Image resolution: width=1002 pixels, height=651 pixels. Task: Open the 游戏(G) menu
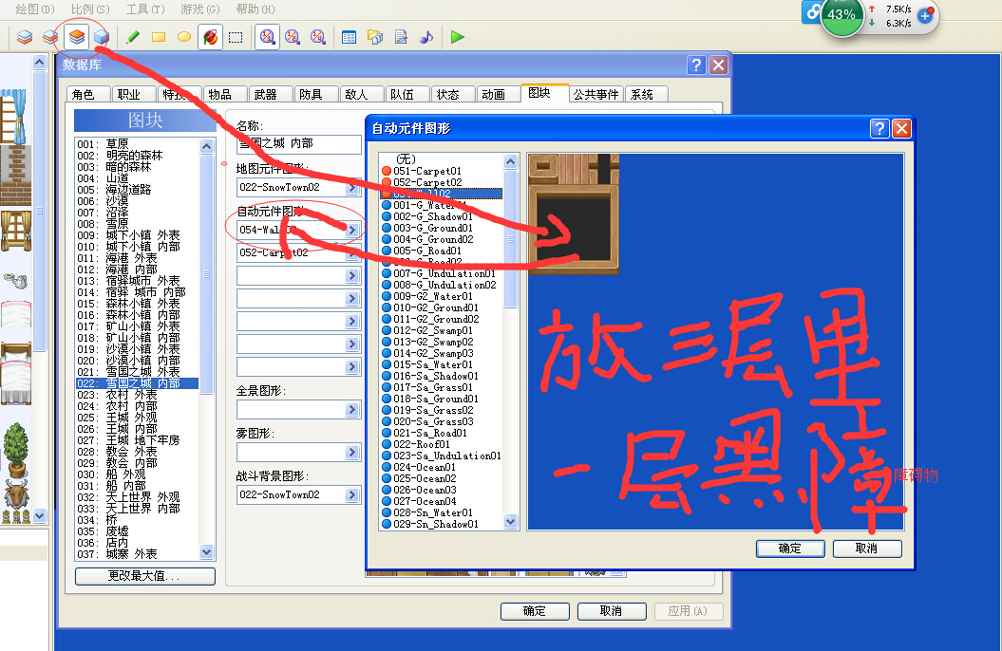[200, 9]
